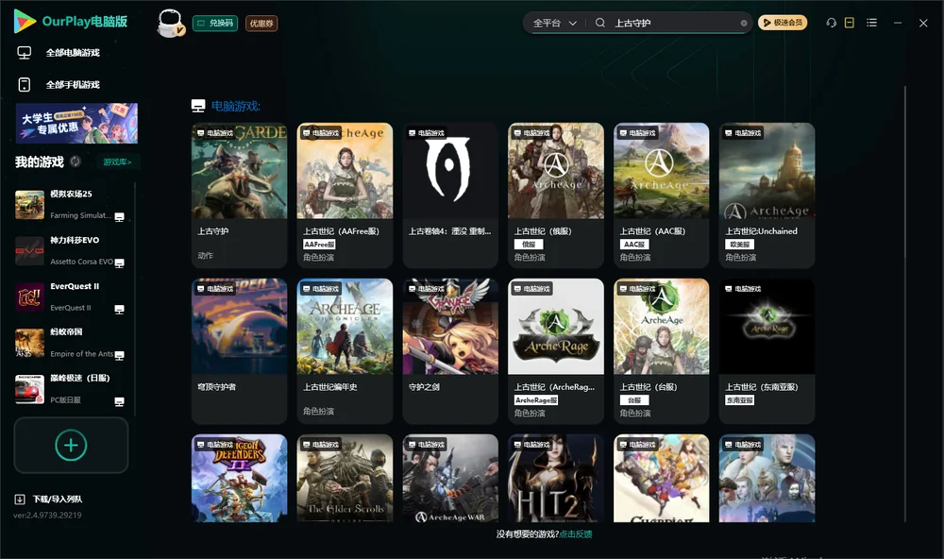This screenshot has width=944, height=559.
Task: Select 神力科莎EVO in my games list
Action: point(70,250)
